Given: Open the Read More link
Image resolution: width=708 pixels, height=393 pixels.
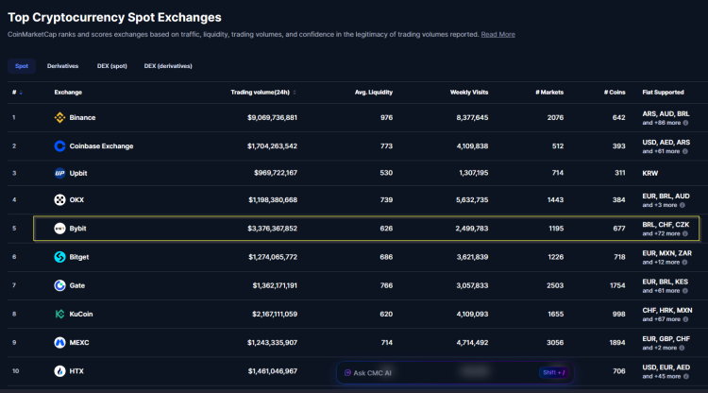Looking at the screenshot, I should click(x=497, y=34).
